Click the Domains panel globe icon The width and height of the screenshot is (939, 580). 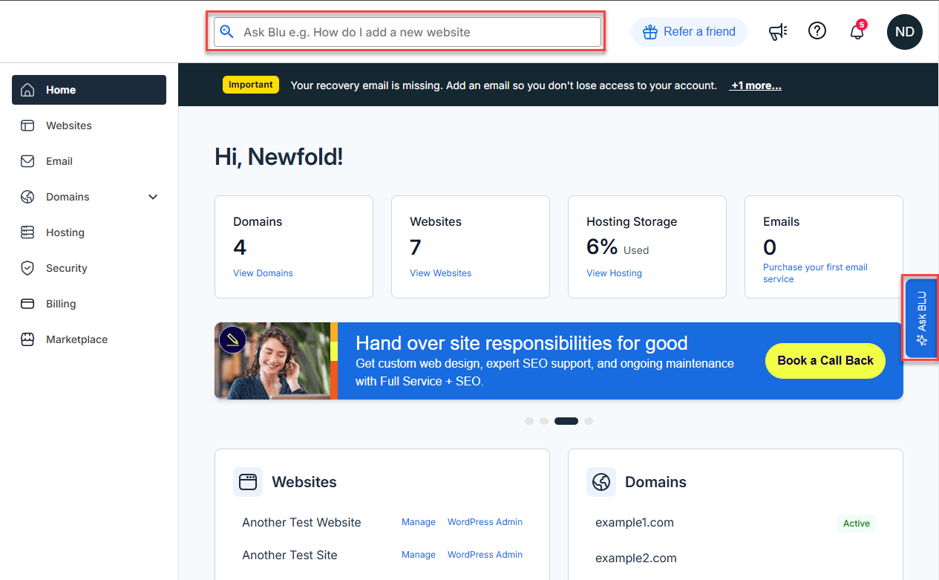601,482
